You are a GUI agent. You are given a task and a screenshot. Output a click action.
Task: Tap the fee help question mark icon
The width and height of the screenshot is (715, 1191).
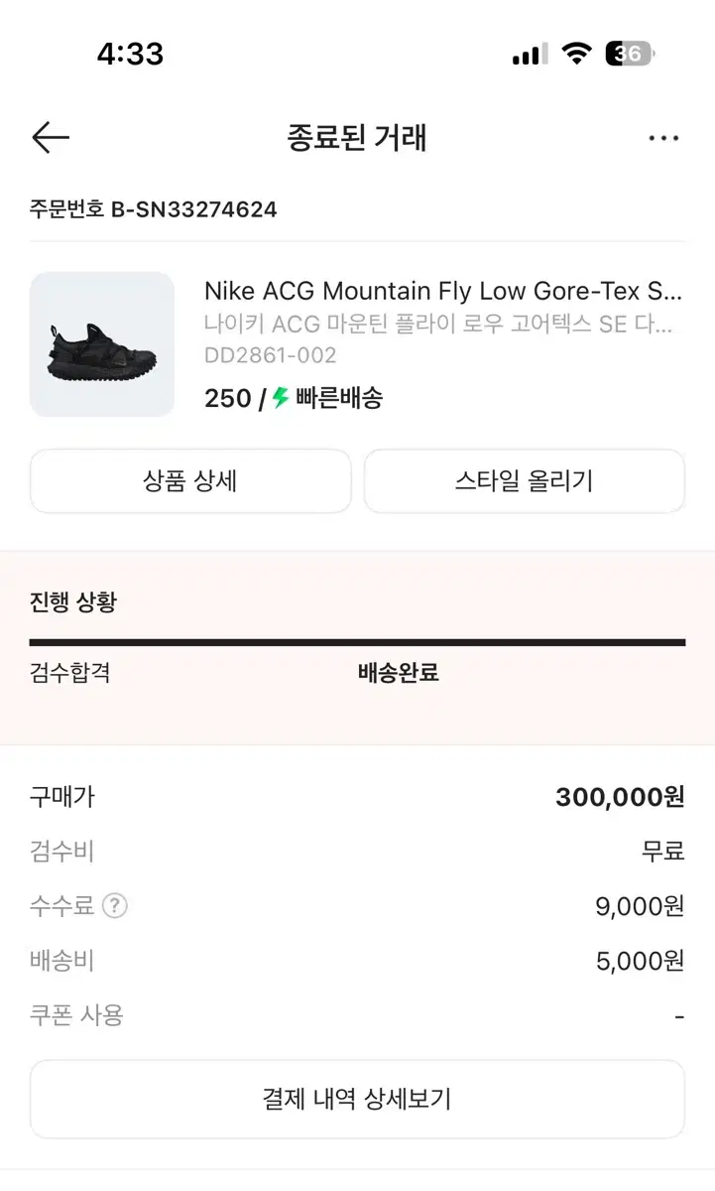(115, 905)
